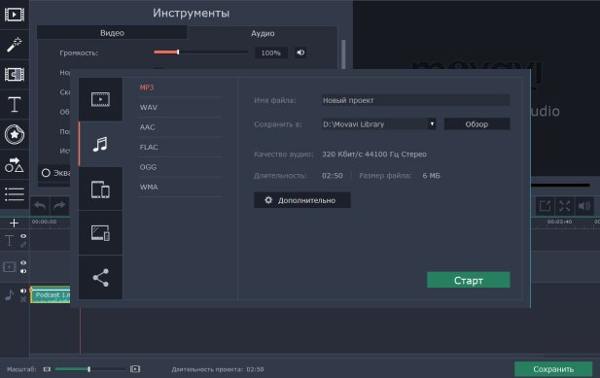Image resolution: width=600 pixels, height=378 pixels.
Task: Click the Сохранить export button
Action: tap(553, 369)
